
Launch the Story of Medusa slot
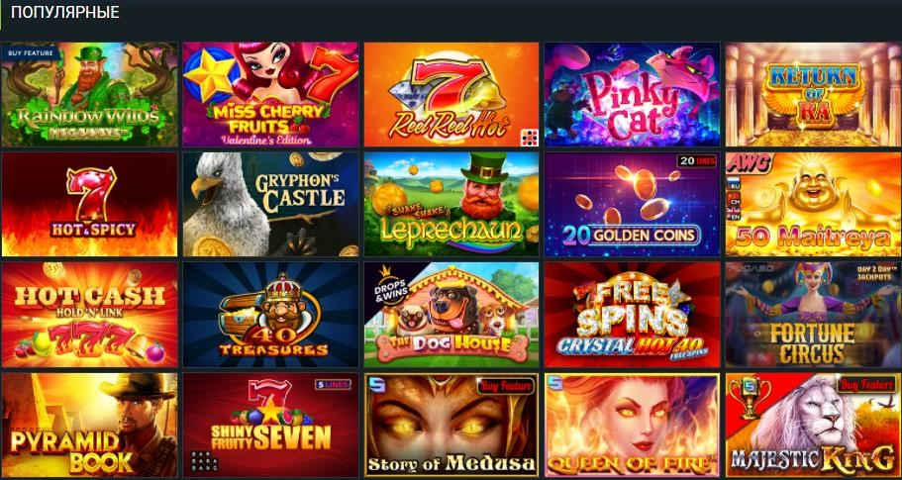point(451,425)
